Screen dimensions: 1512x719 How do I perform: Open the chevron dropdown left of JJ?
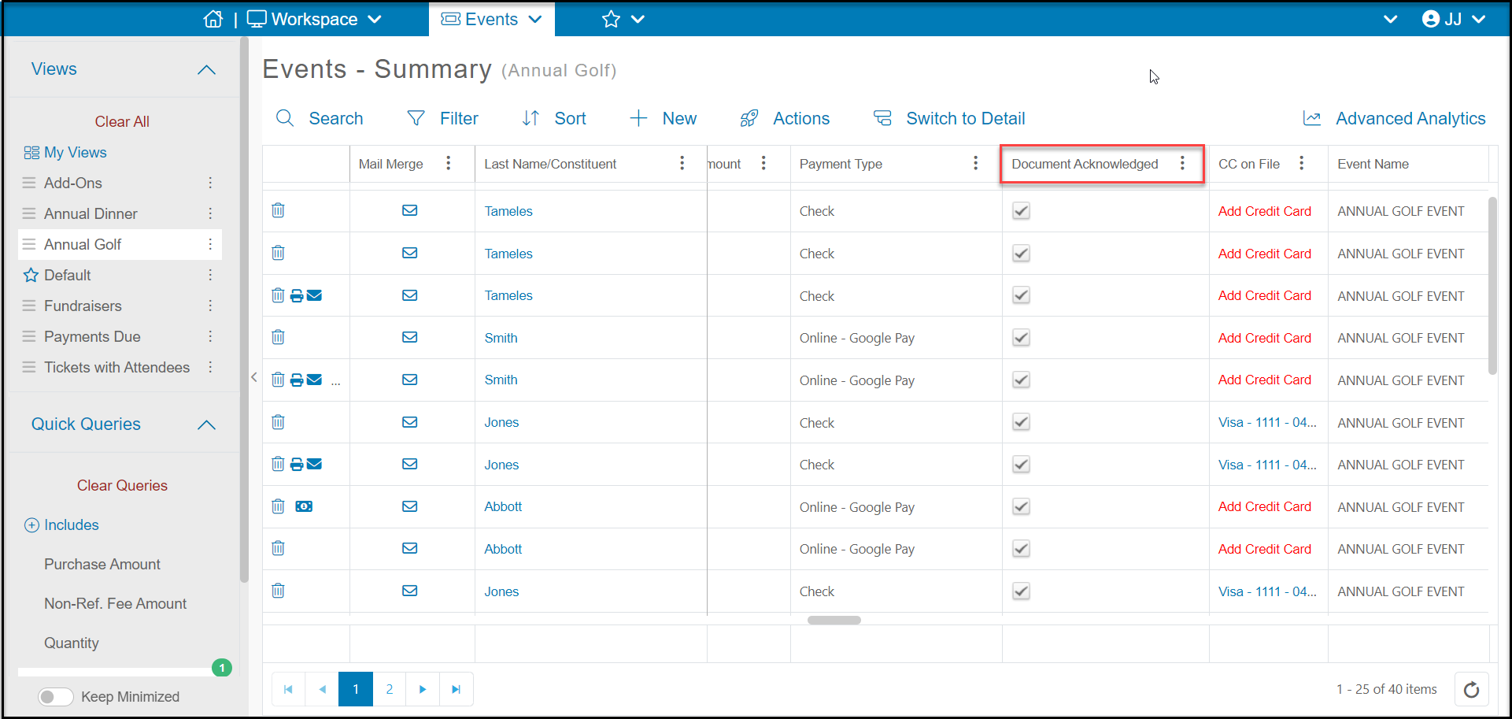pos(1391,19)
